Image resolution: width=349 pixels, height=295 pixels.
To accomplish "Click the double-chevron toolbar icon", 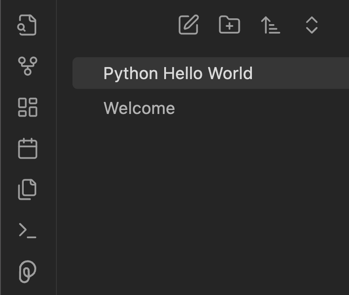I will pos(311,25).
